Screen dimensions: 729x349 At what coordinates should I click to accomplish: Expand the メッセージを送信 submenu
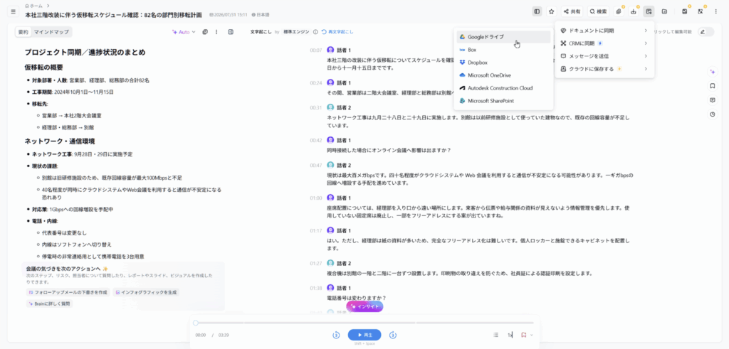[604, 56]
